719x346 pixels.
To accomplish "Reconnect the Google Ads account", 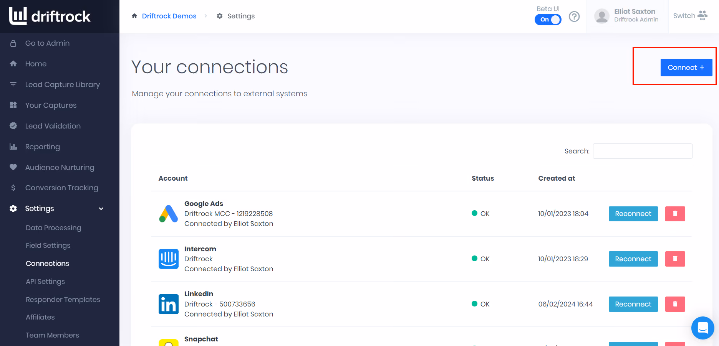I will click(633, 214).
